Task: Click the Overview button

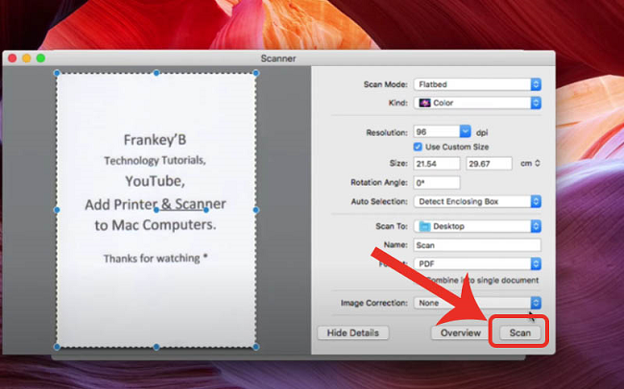Action: tap(460, 333)
